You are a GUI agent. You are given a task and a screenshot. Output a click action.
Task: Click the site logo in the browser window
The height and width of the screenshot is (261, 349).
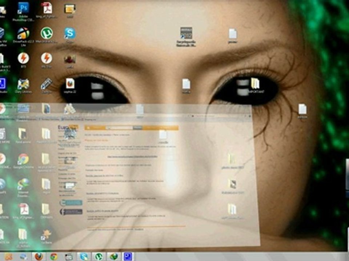[x=68, y=128]
